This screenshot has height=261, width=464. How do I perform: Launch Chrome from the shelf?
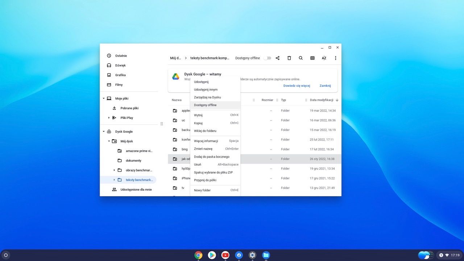(198, 255)
